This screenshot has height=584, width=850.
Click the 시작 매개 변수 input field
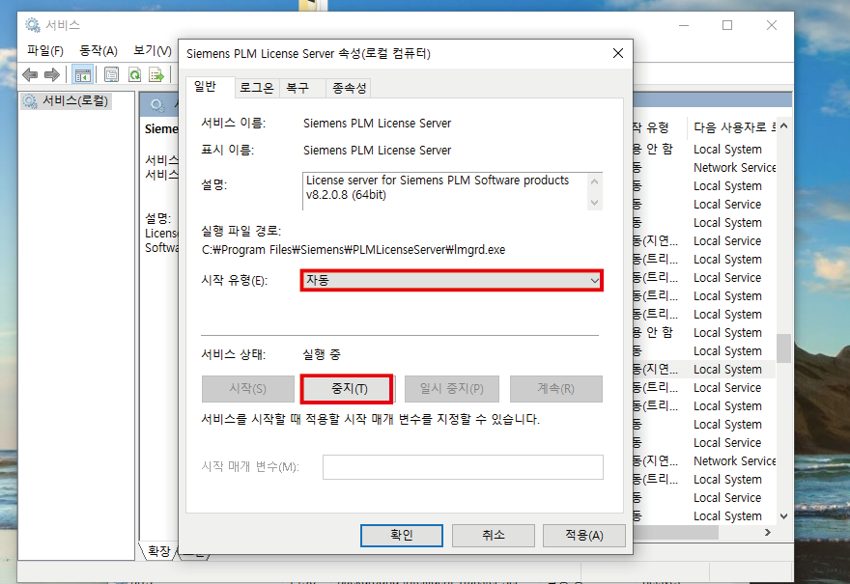tap(463, 467)
